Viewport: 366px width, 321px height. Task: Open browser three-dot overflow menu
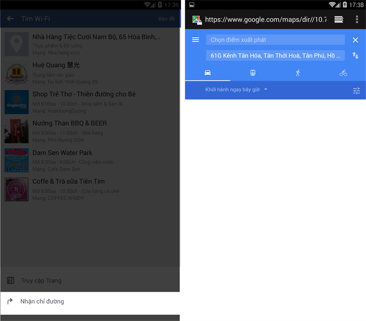(x=357, y=20)
